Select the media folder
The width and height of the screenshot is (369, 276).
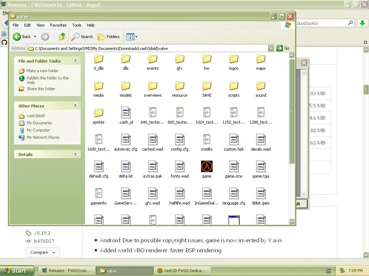99,89
